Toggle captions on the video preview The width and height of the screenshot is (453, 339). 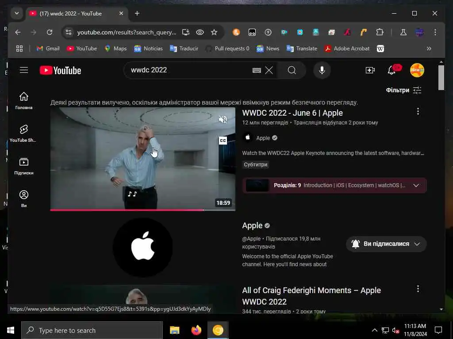pos(223,141)
